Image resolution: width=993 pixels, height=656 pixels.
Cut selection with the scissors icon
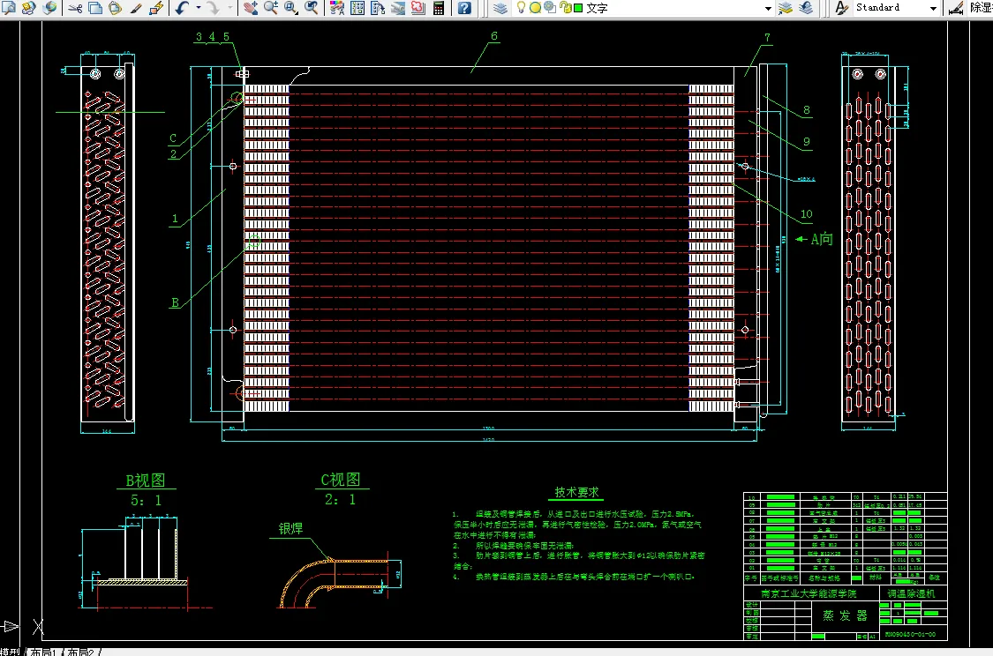[75, 8]
